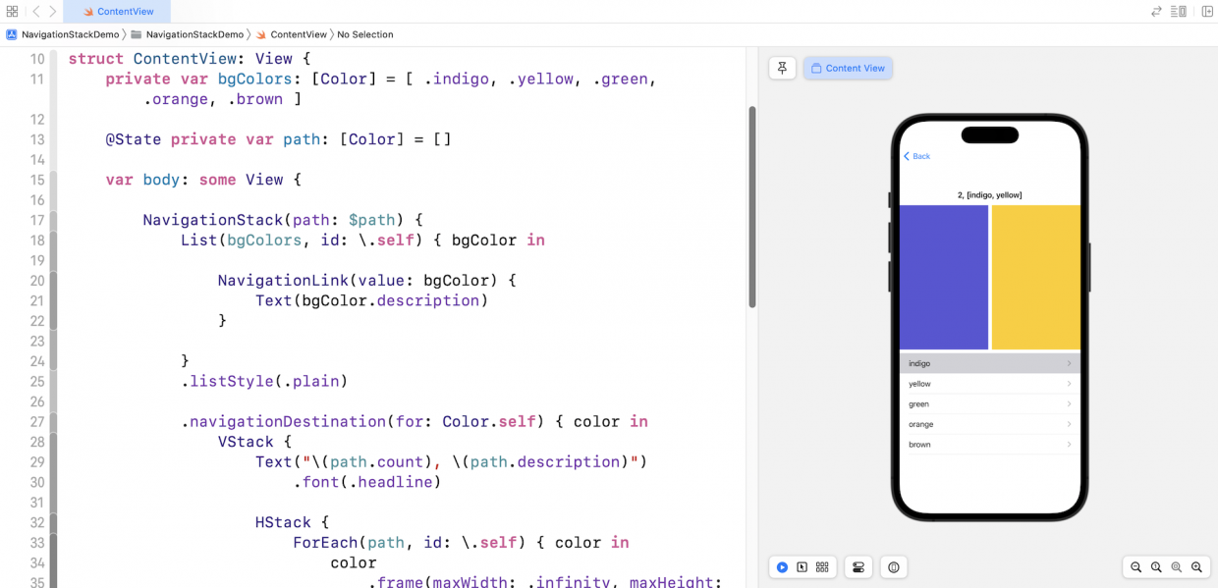Add a new editor pane
The height and width of the screenshot is (588, 1218).
1207,11
